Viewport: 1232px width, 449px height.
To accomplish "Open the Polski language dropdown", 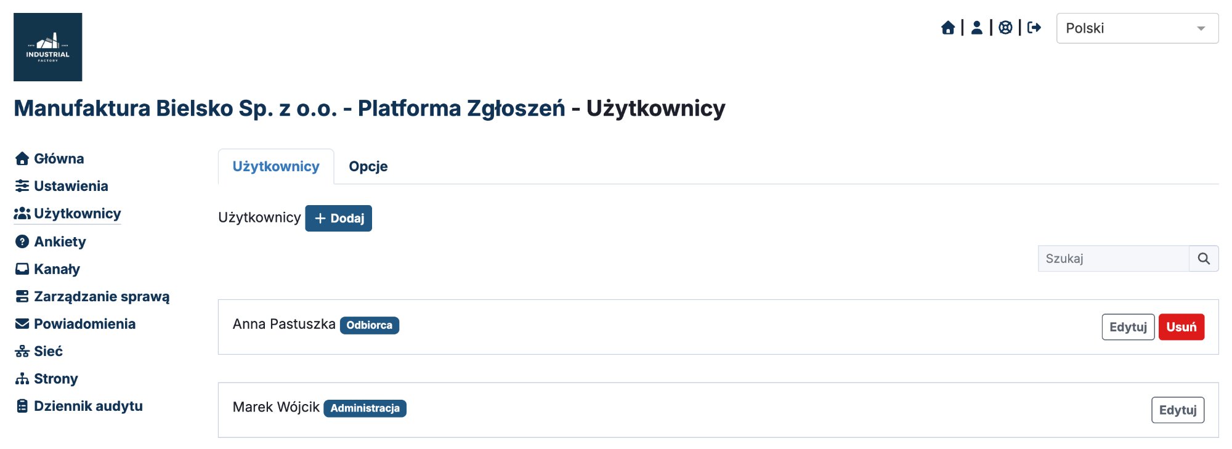I will [x=1136, y=27].
